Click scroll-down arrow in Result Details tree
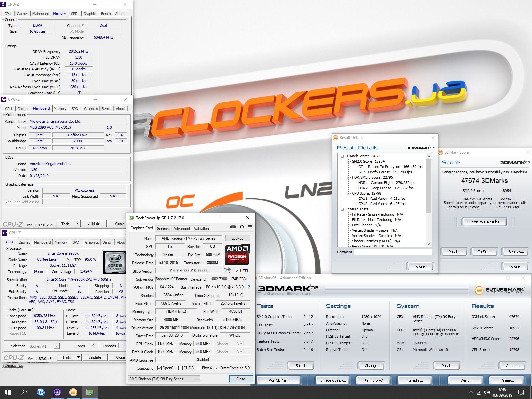The height and width of the screenshot is (399, 532). 429,244
